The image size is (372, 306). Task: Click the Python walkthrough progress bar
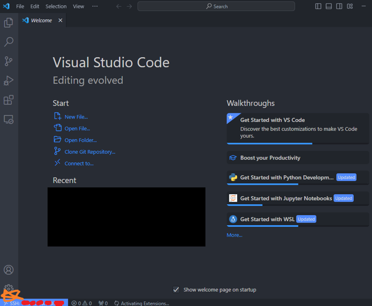297,184
